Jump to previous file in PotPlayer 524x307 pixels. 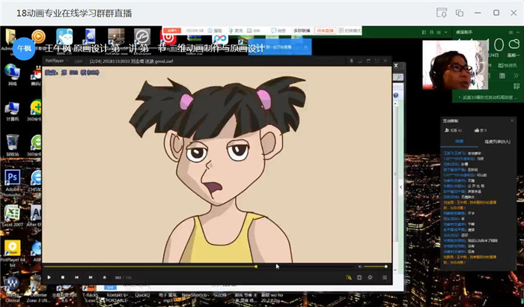76,277
